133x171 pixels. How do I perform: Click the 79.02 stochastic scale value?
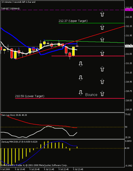tap(128, 115)
